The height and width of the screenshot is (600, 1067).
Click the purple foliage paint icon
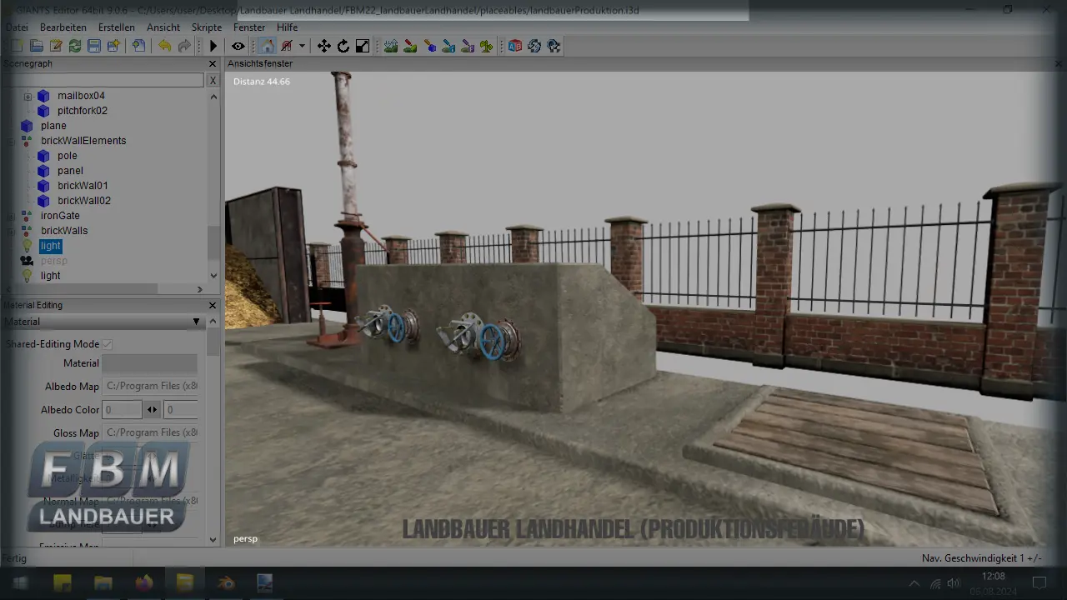click(x=468, y=46)
